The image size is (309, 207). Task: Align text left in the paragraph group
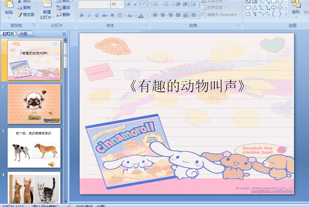coord(155,15)
